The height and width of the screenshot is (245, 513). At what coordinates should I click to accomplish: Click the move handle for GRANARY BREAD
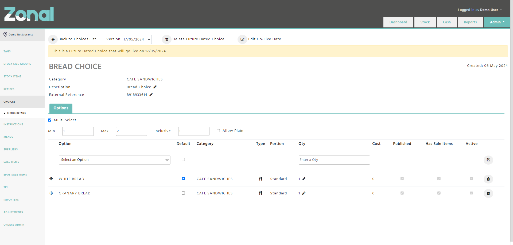pyautogui.click(x=51, y=193)
